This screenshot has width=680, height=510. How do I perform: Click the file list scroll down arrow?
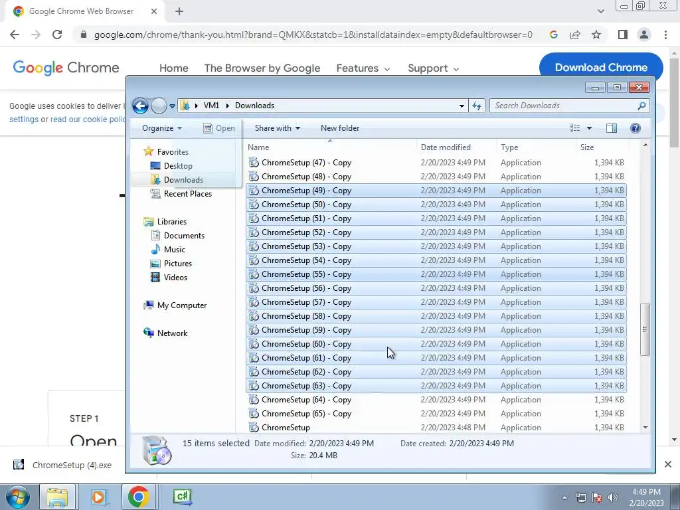[645, 428]
